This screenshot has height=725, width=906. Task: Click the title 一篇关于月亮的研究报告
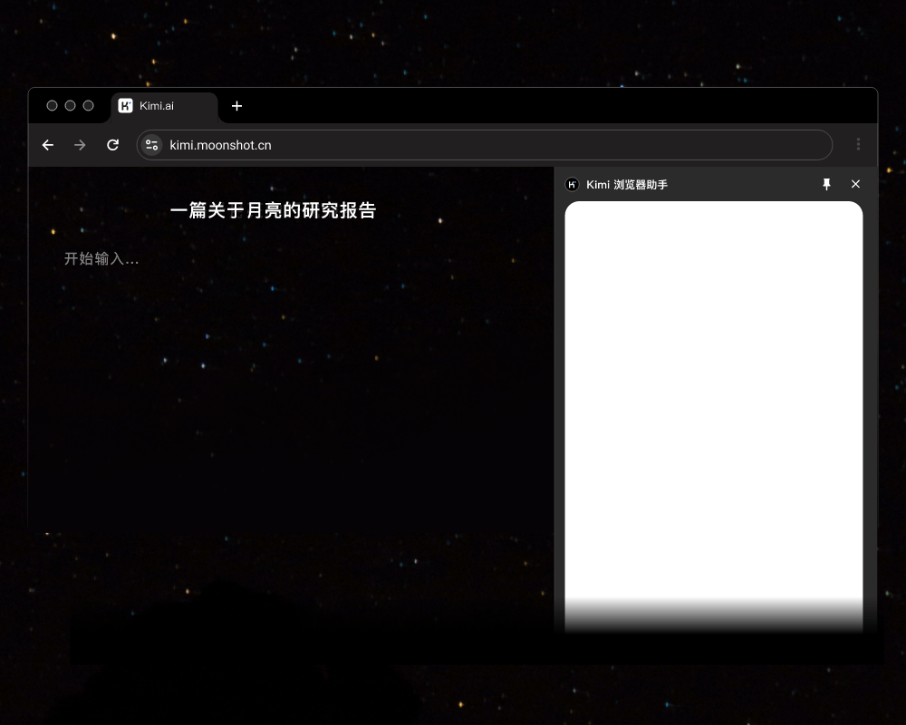(x=274, y=210)
